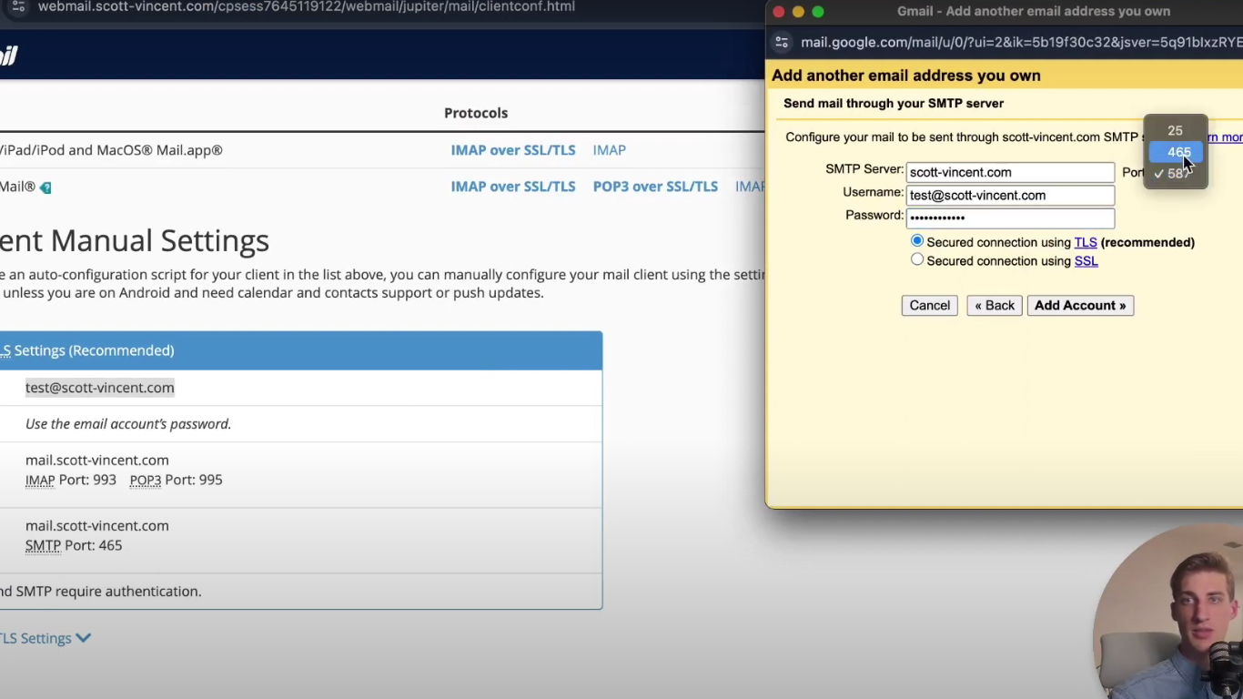Screen dimensions: 1243x699
Task: Open plain IMAP link in Mail.app row
Action: 609,150
